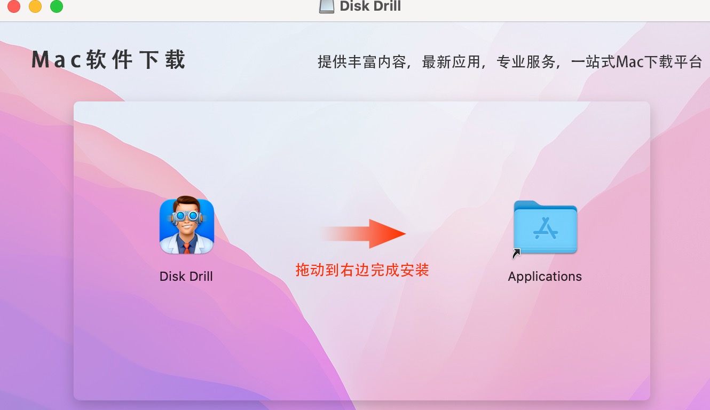Click the red close window button
Image resolution: width=710 pixels, height=410 pixels.
(x=14, y=6)
